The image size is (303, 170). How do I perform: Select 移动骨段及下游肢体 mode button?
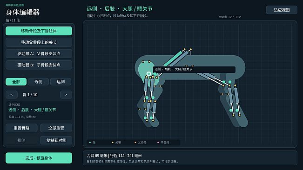coord(39,31)
